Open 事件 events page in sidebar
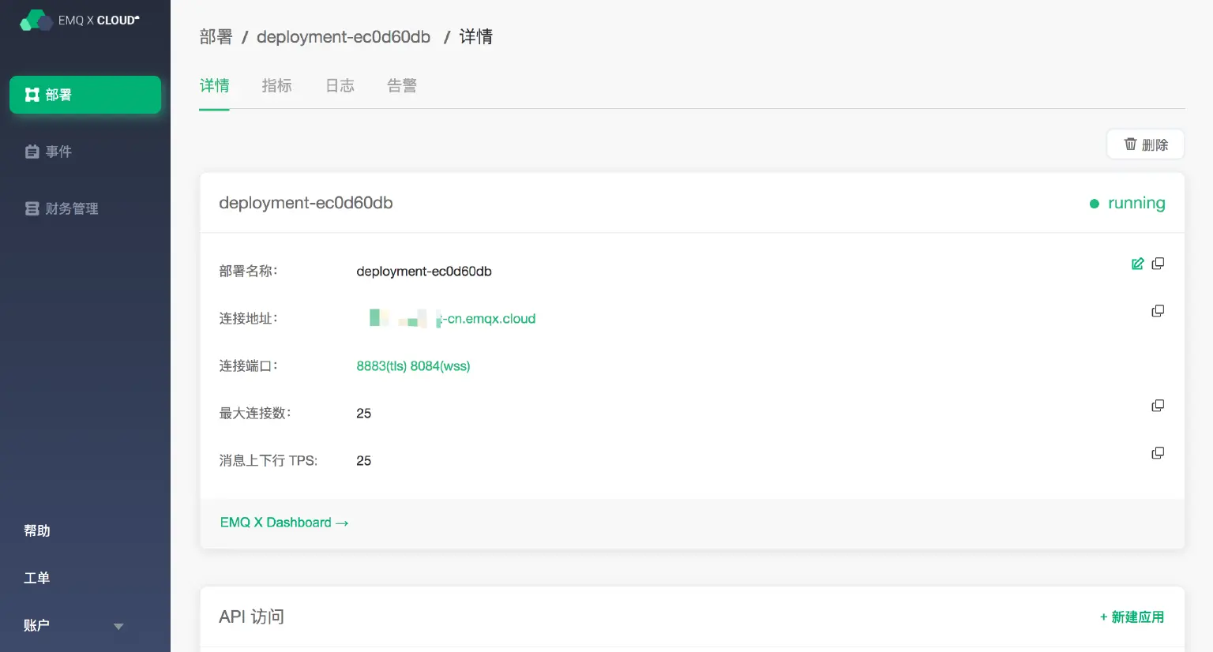The width and height of the screenshot is (1213, 652). [x=49, y=152]
